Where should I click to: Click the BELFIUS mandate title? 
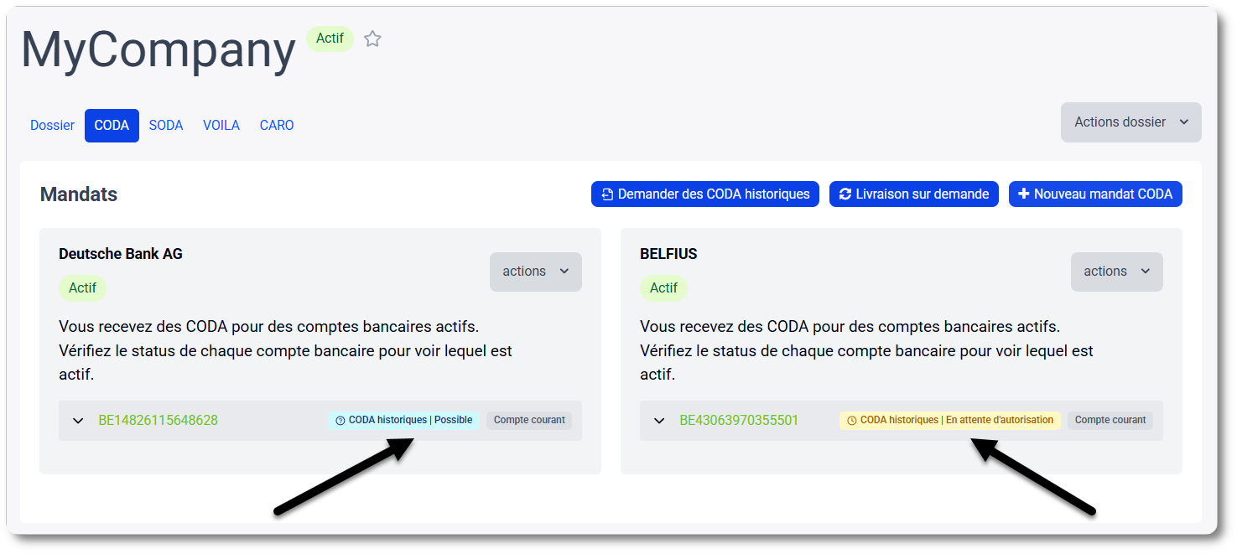(x=668, y=254)
